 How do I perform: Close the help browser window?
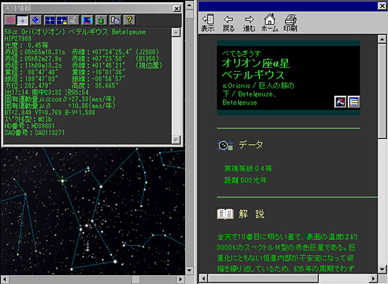(382, 6)
